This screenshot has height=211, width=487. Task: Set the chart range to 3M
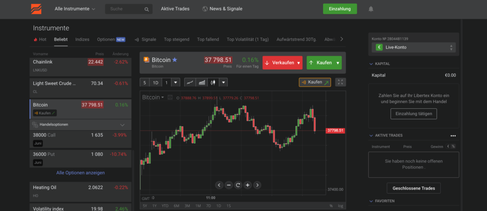tap(187, 206)
